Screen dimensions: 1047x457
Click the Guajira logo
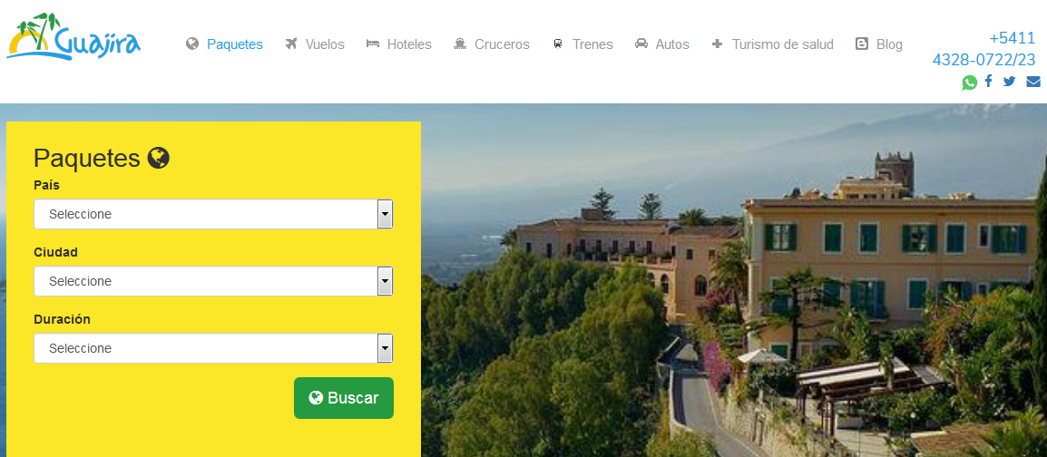click(x=73, y=36)
